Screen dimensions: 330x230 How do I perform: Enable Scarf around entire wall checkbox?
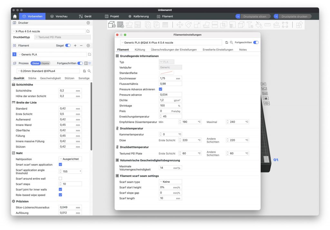(x=60, y=178)
